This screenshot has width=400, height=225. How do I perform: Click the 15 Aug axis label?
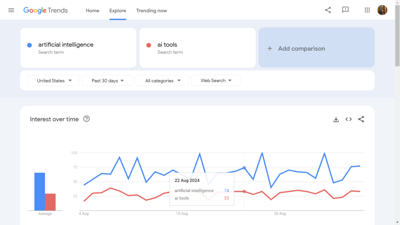point(182,214)
